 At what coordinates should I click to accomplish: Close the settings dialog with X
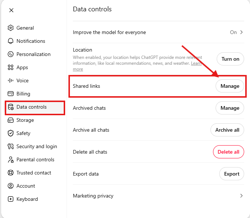tap(11, 10)
